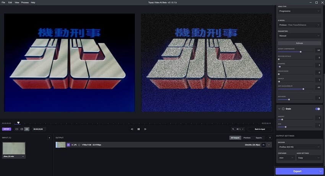Screen dimensions: 325x176
Task: Open options for the output row
Action: (269, 145)
